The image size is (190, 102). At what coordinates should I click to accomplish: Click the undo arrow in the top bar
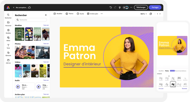pos(111,7)
